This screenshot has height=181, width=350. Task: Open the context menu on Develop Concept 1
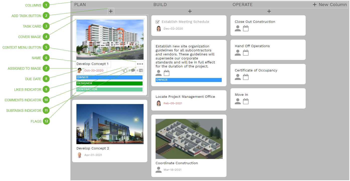coord(140,64)
